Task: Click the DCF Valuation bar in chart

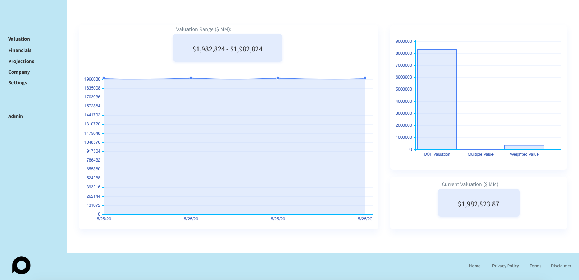Action: 437,100
